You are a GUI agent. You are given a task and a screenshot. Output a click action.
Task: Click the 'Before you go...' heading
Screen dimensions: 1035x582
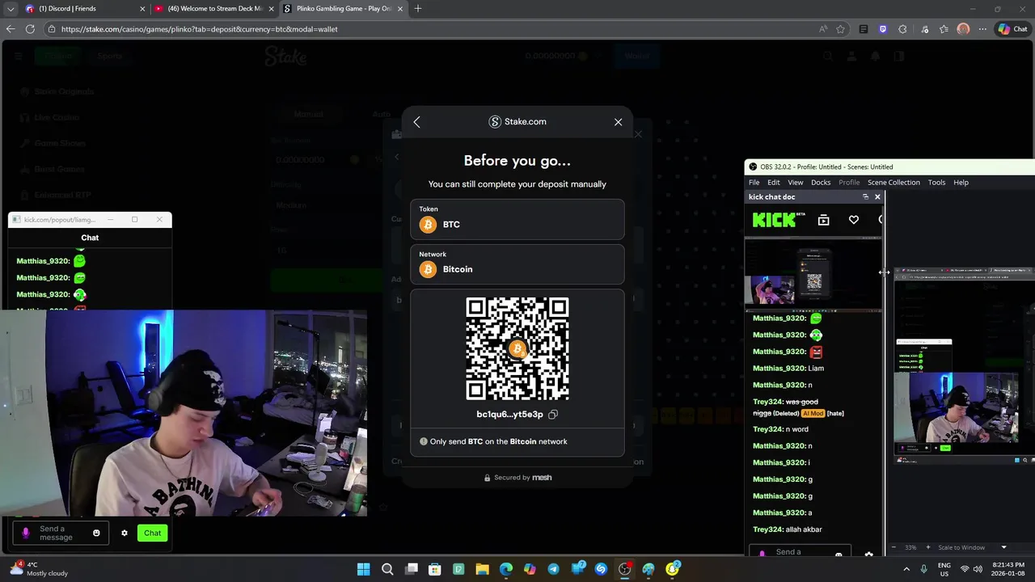click(517, 160)
